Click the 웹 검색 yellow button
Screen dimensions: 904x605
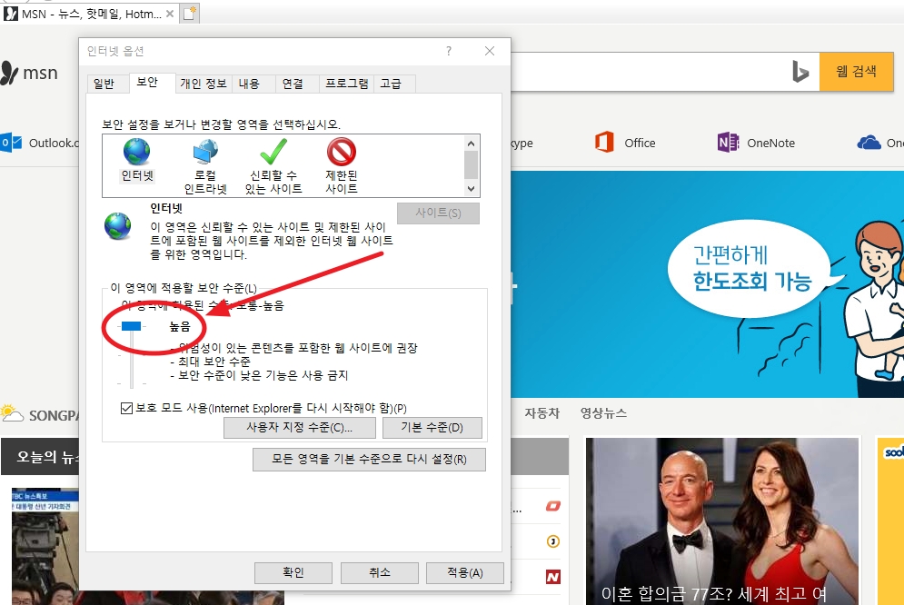[856, 72]
